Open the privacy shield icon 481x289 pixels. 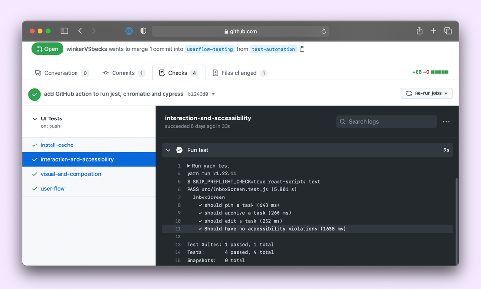tap(143, 31)
